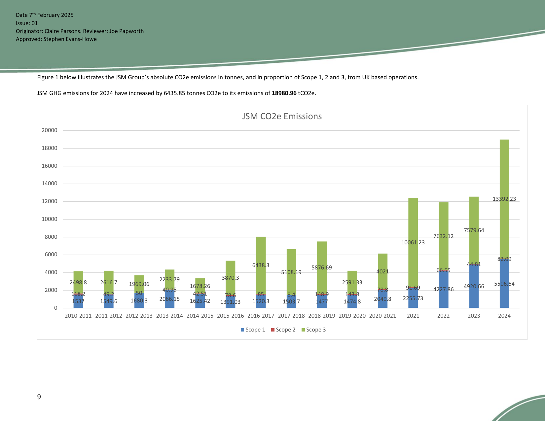Click the 4227.86 data label
The image size is (545, 421).
[444, 289]
